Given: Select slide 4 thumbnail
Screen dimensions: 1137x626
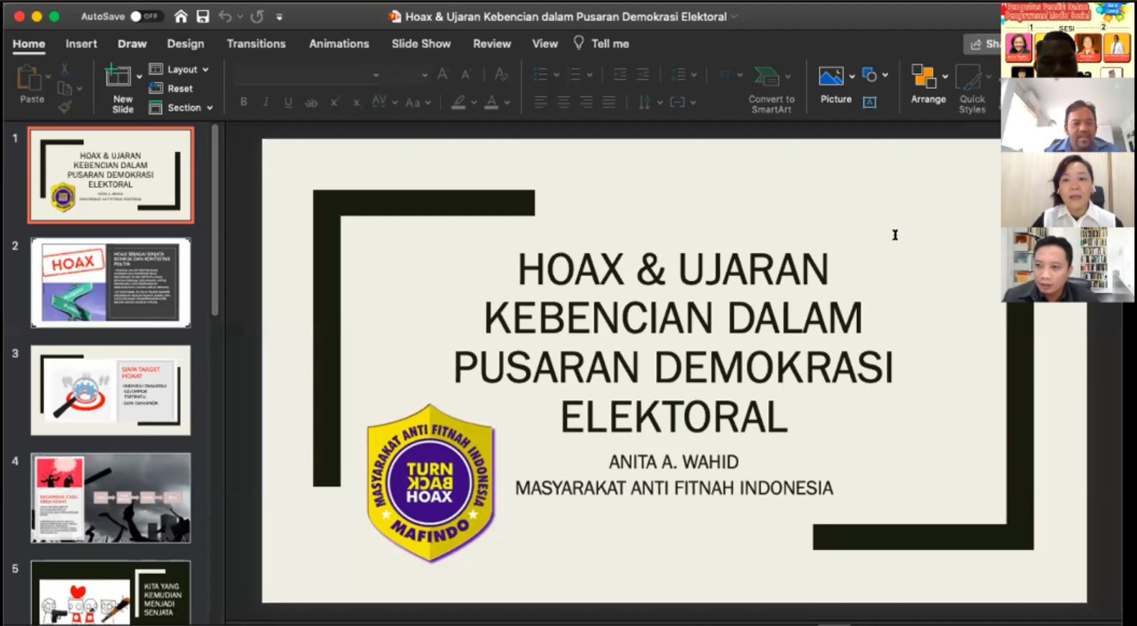Looking at the screenshot, I should click(x=111, y=498).
